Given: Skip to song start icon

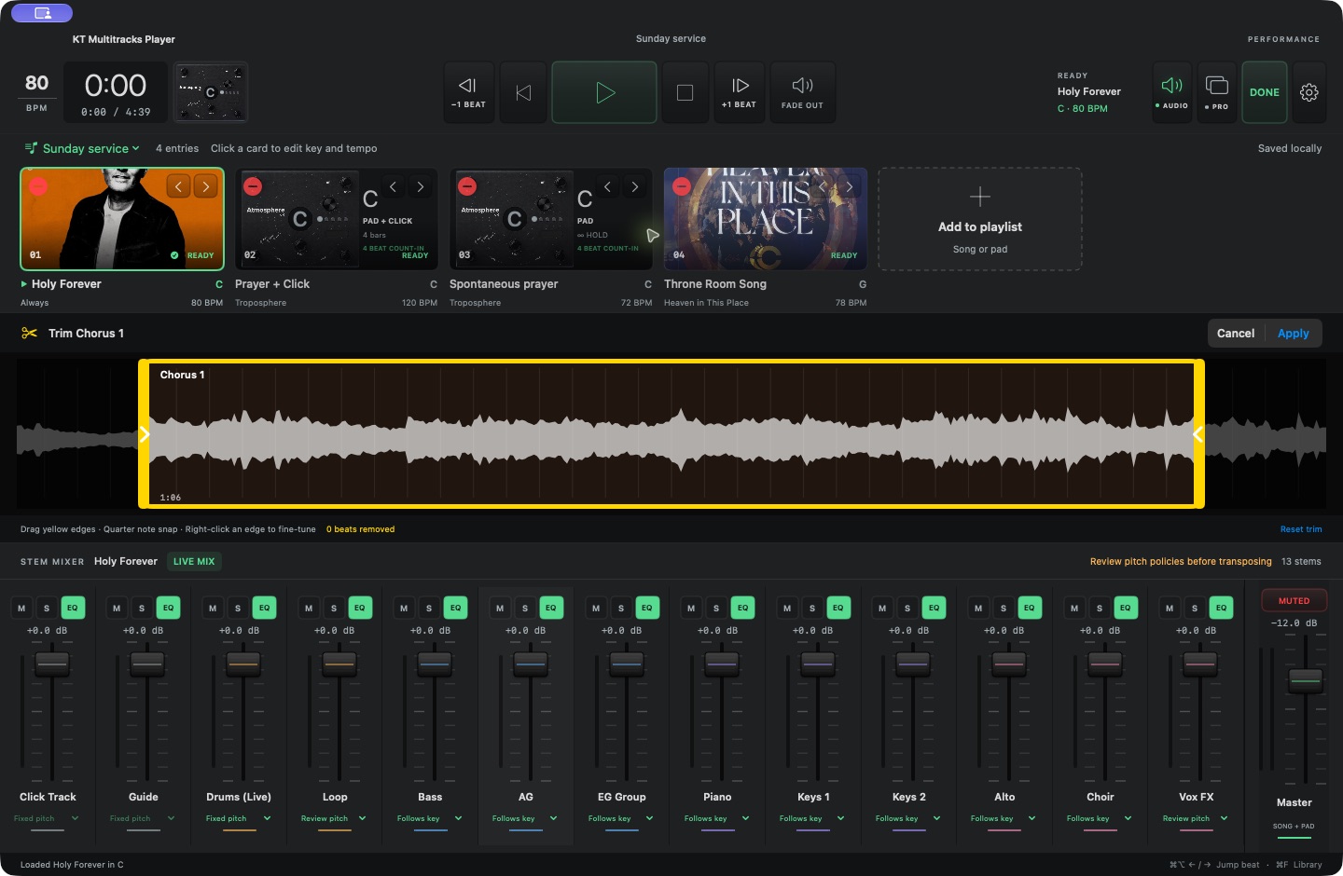Looking at the screenshot, I should [523, 92].
